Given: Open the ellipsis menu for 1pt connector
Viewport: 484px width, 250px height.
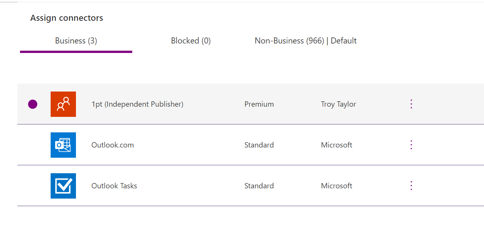Looking at the screenshot, I should pyautogui.click(x=411, y=104).
